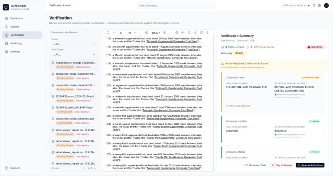Open the 125% zoom level dropdown
The image size is (333, 176).
click(x=156, y=33)
